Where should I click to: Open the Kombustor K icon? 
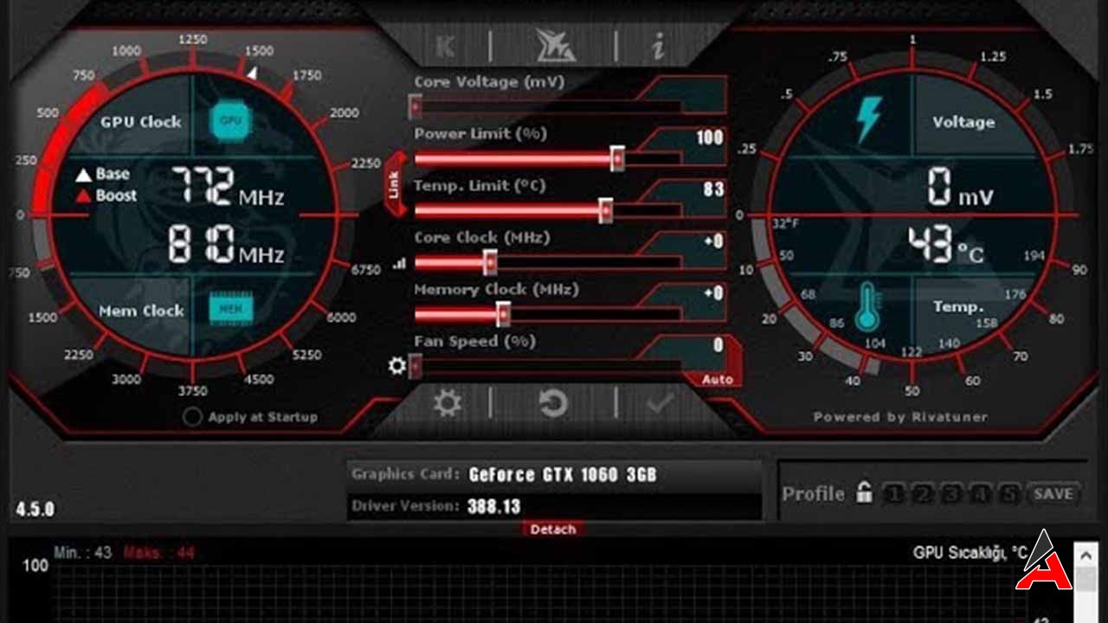[x=446, y=46]
